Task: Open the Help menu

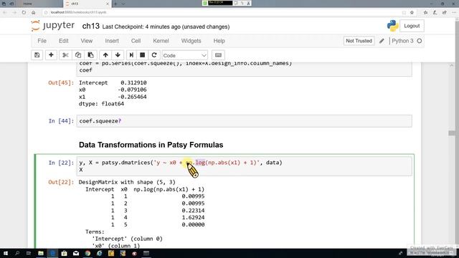Action: click(219, 41)
